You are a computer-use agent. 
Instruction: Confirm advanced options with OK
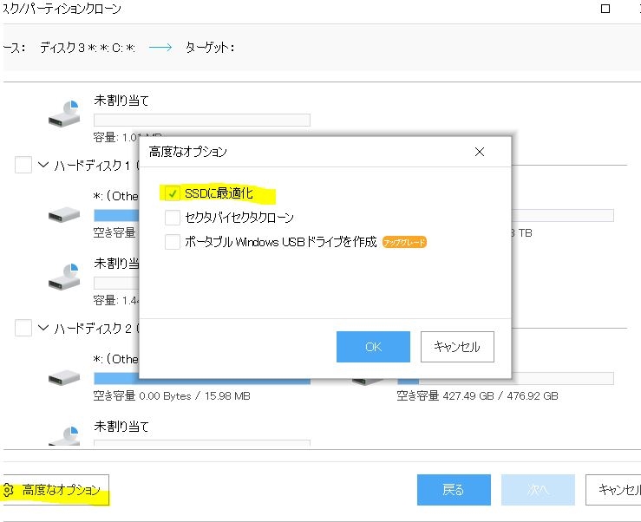[373, 347]
